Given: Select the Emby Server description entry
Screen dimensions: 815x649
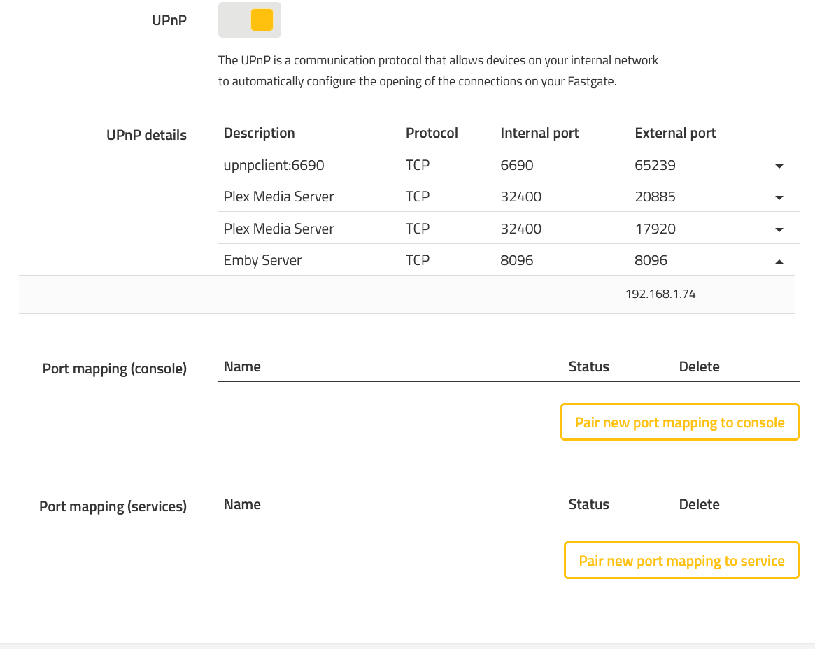Looking at the screenshot, I should pyautogui.click(x=262, y=260).
